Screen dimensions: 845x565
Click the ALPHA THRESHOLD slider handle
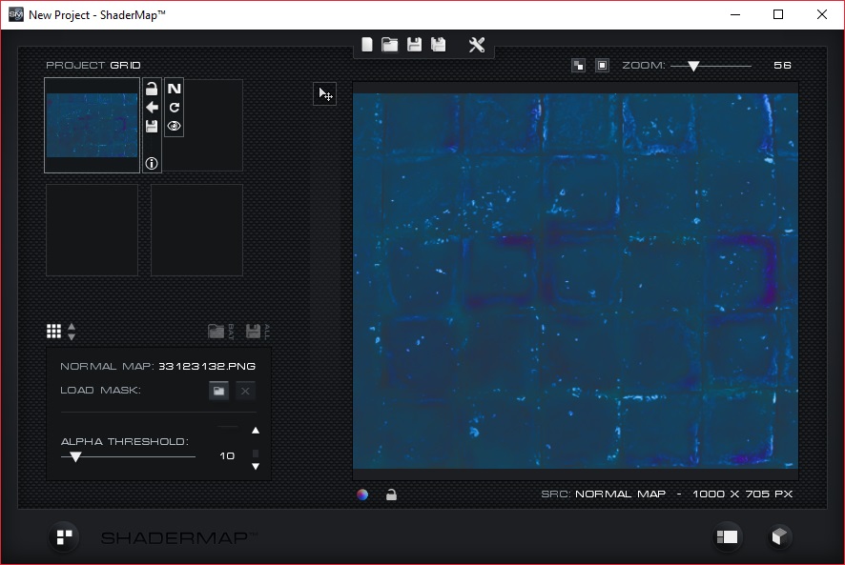pyautogui.click(x=75, y=456)
